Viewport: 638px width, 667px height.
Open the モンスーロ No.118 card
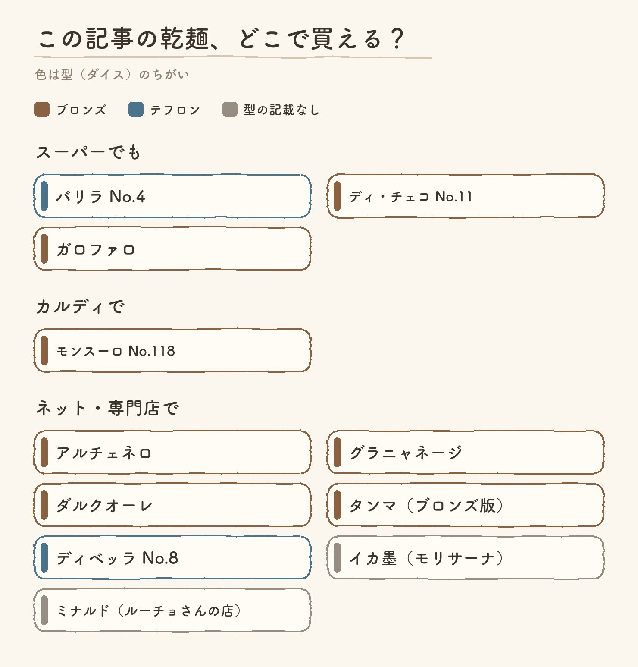point(172,350)
